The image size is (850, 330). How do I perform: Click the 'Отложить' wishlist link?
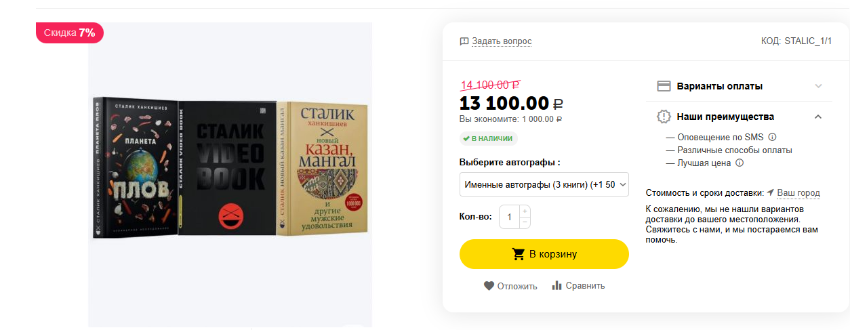point(517,286)
